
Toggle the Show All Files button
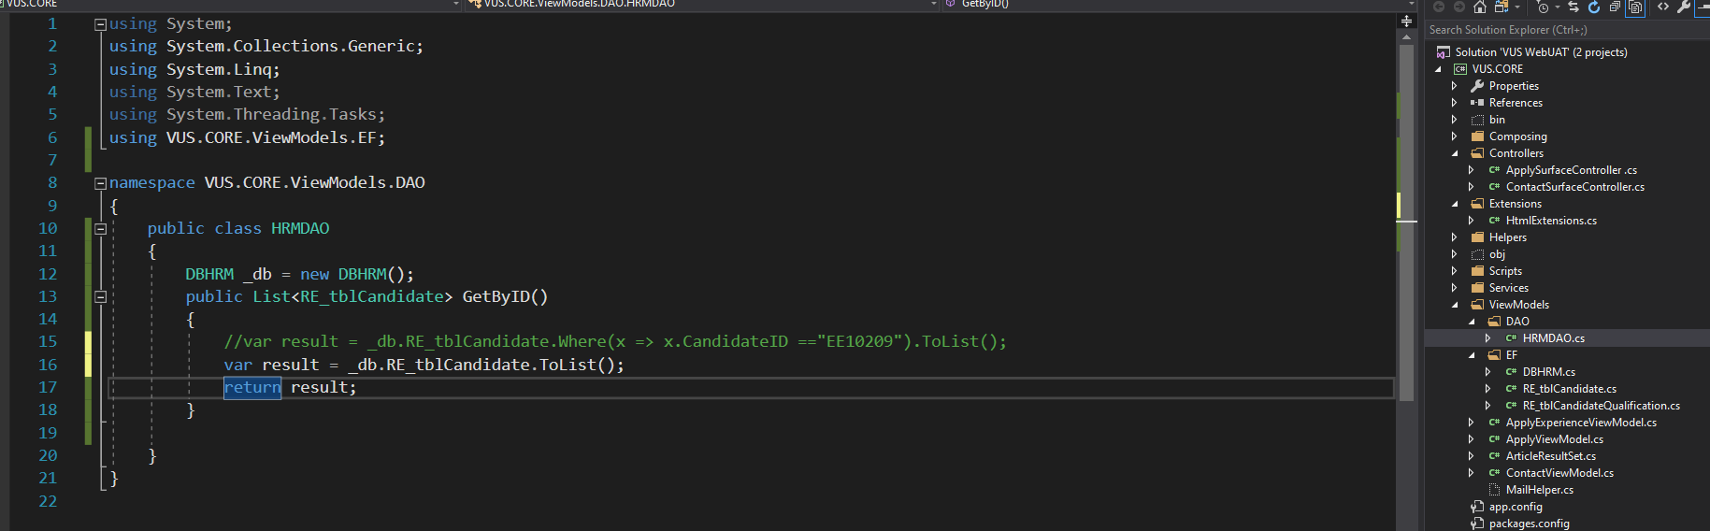pos(1635,7)
